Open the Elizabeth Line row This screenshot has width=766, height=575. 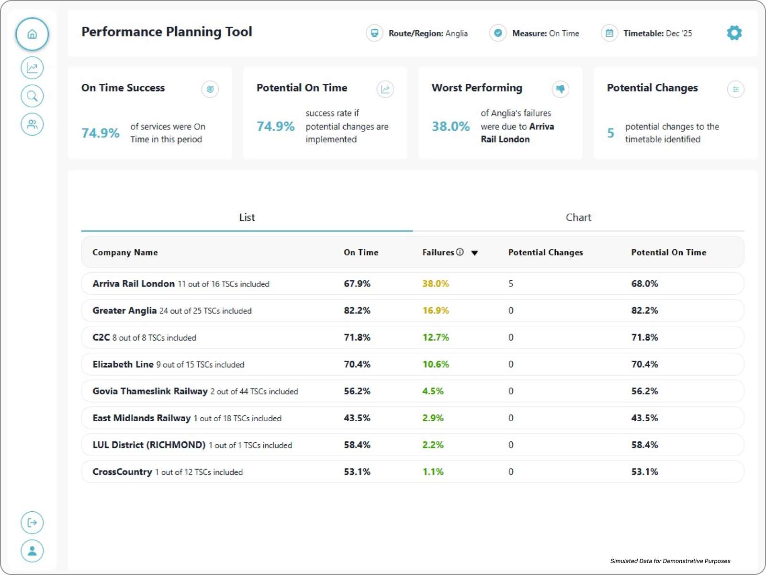pos(413,364)
